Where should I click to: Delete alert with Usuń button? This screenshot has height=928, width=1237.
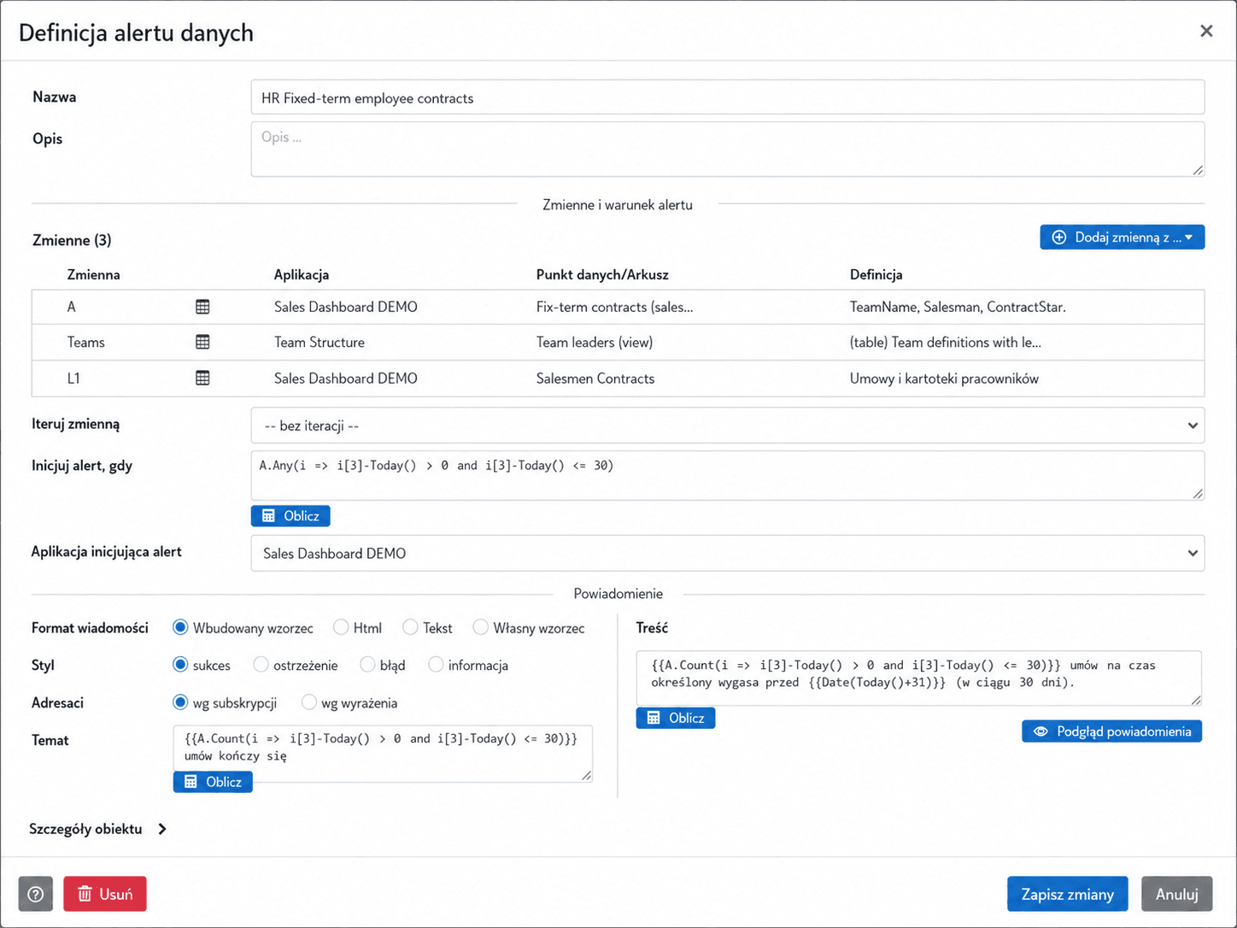(x=105, y=894)
